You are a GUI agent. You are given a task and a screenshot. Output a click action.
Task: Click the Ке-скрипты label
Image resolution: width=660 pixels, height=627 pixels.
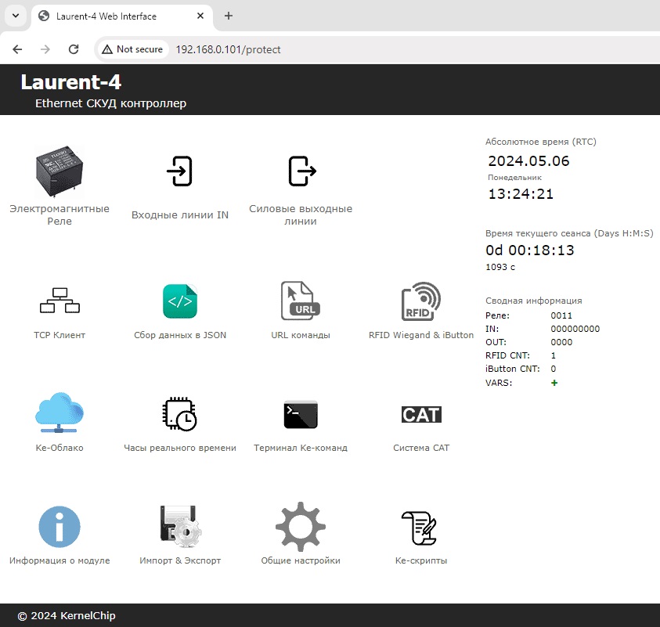pyautogui.click(x=421, y=561)
